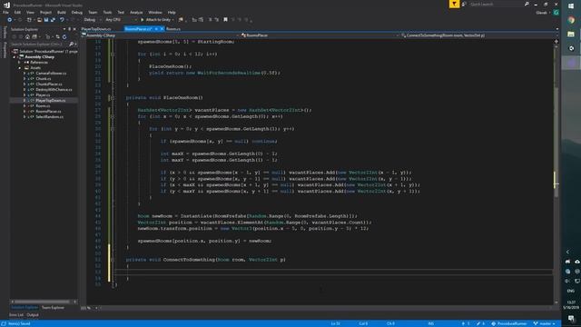The height and width of the screenshot is (327, 581).
Task: Click the Solution Explorer horizontal scrollbar
Action: (41, 302)
